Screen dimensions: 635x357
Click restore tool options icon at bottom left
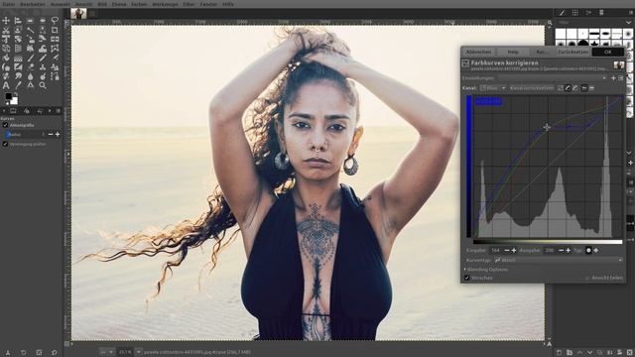(x=23, y=353)
